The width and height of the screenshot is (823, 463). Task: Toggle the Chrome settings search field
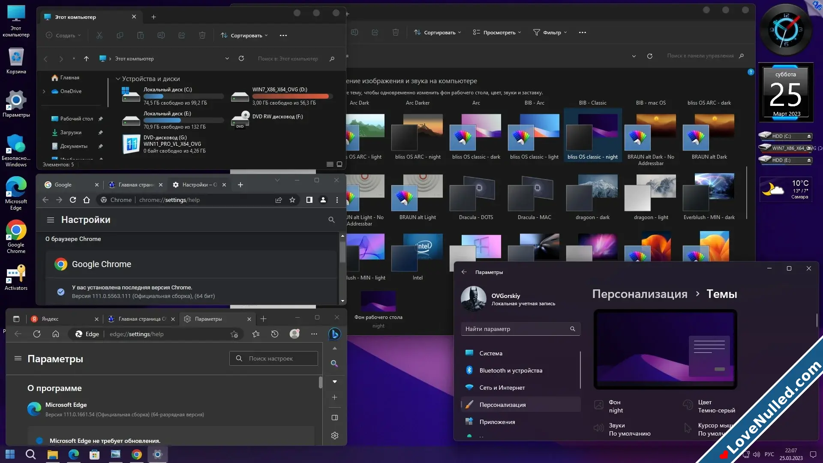click(x=331, y=220)
